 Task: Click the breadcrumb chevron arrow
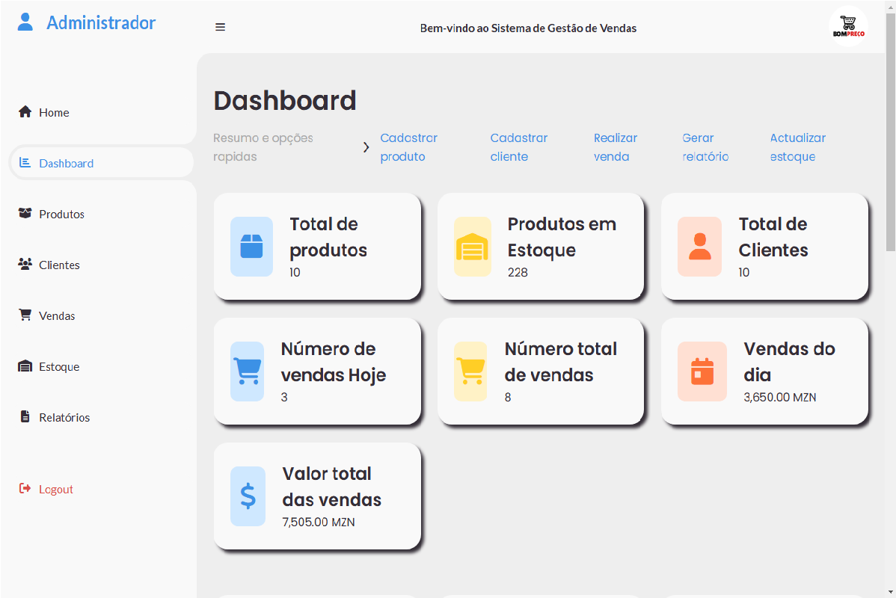pos(366,147)
